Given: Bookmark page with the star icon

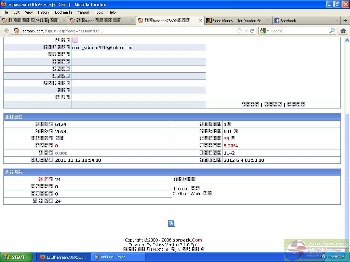Looking at the screenshot, I should pyautogui.click(x=240, y=31).
